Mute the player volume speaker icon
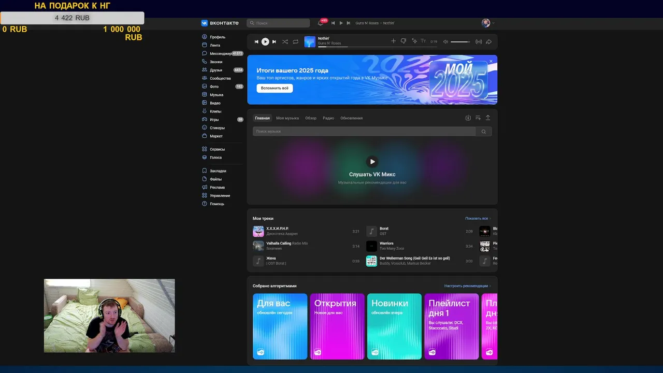Image resolution: width=663 pixels, height=373 pixels. (445, 41)
